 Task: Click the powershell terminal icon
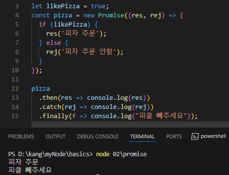tap(195, 136)
